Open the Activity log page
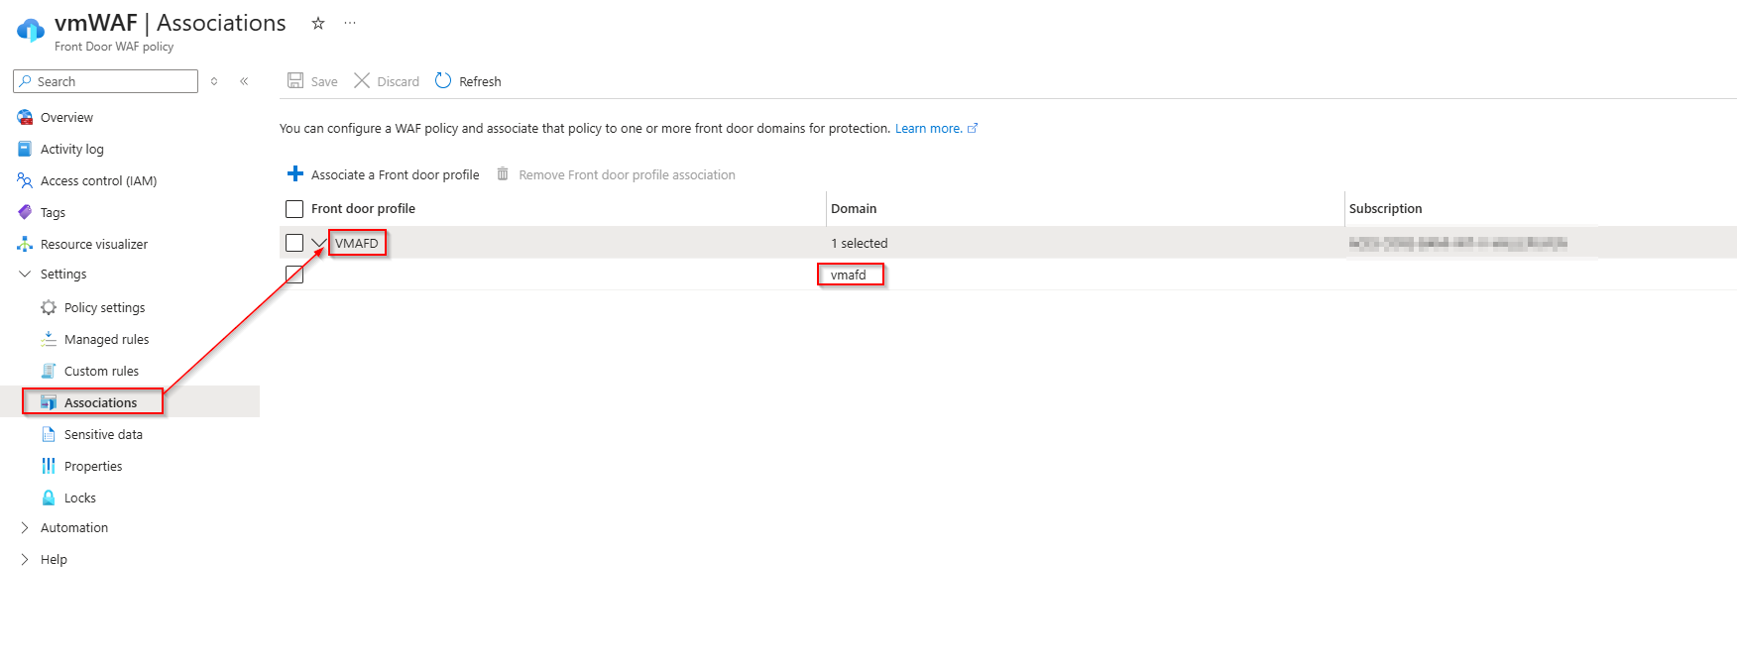The image size is (1737, 664). (x=72, y=149)
